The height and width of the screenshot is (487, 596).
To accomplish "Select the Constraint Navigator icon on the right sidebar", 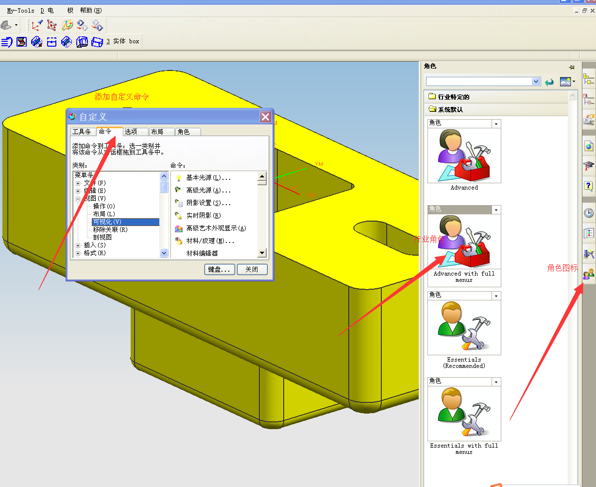I will pos(589,100).
